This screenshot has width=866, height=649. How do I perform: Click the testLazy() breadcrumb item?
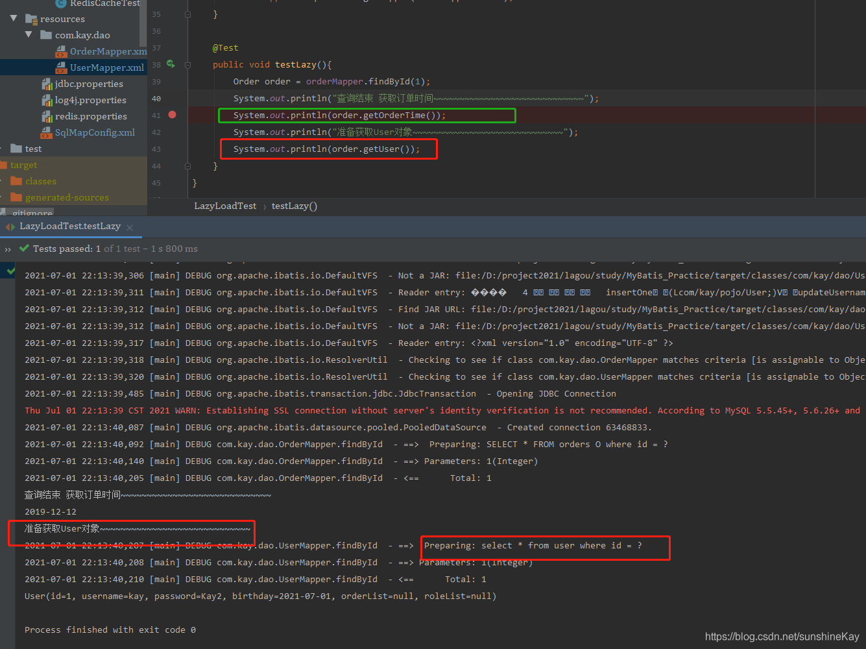click(295, 206)
